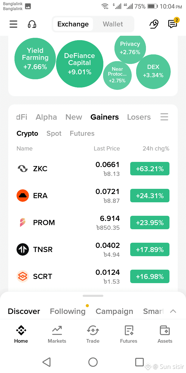Select the TNSR black arrow logo

click(23, 249)
